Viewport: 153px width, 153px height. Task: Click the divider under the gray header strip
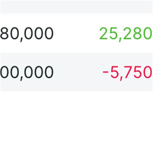click(x=76, y=14)
